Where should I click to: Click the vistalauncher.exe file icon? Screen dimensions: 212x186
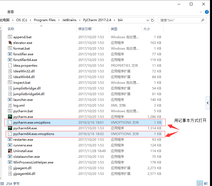pyautogui.click(x=10, y=156)
